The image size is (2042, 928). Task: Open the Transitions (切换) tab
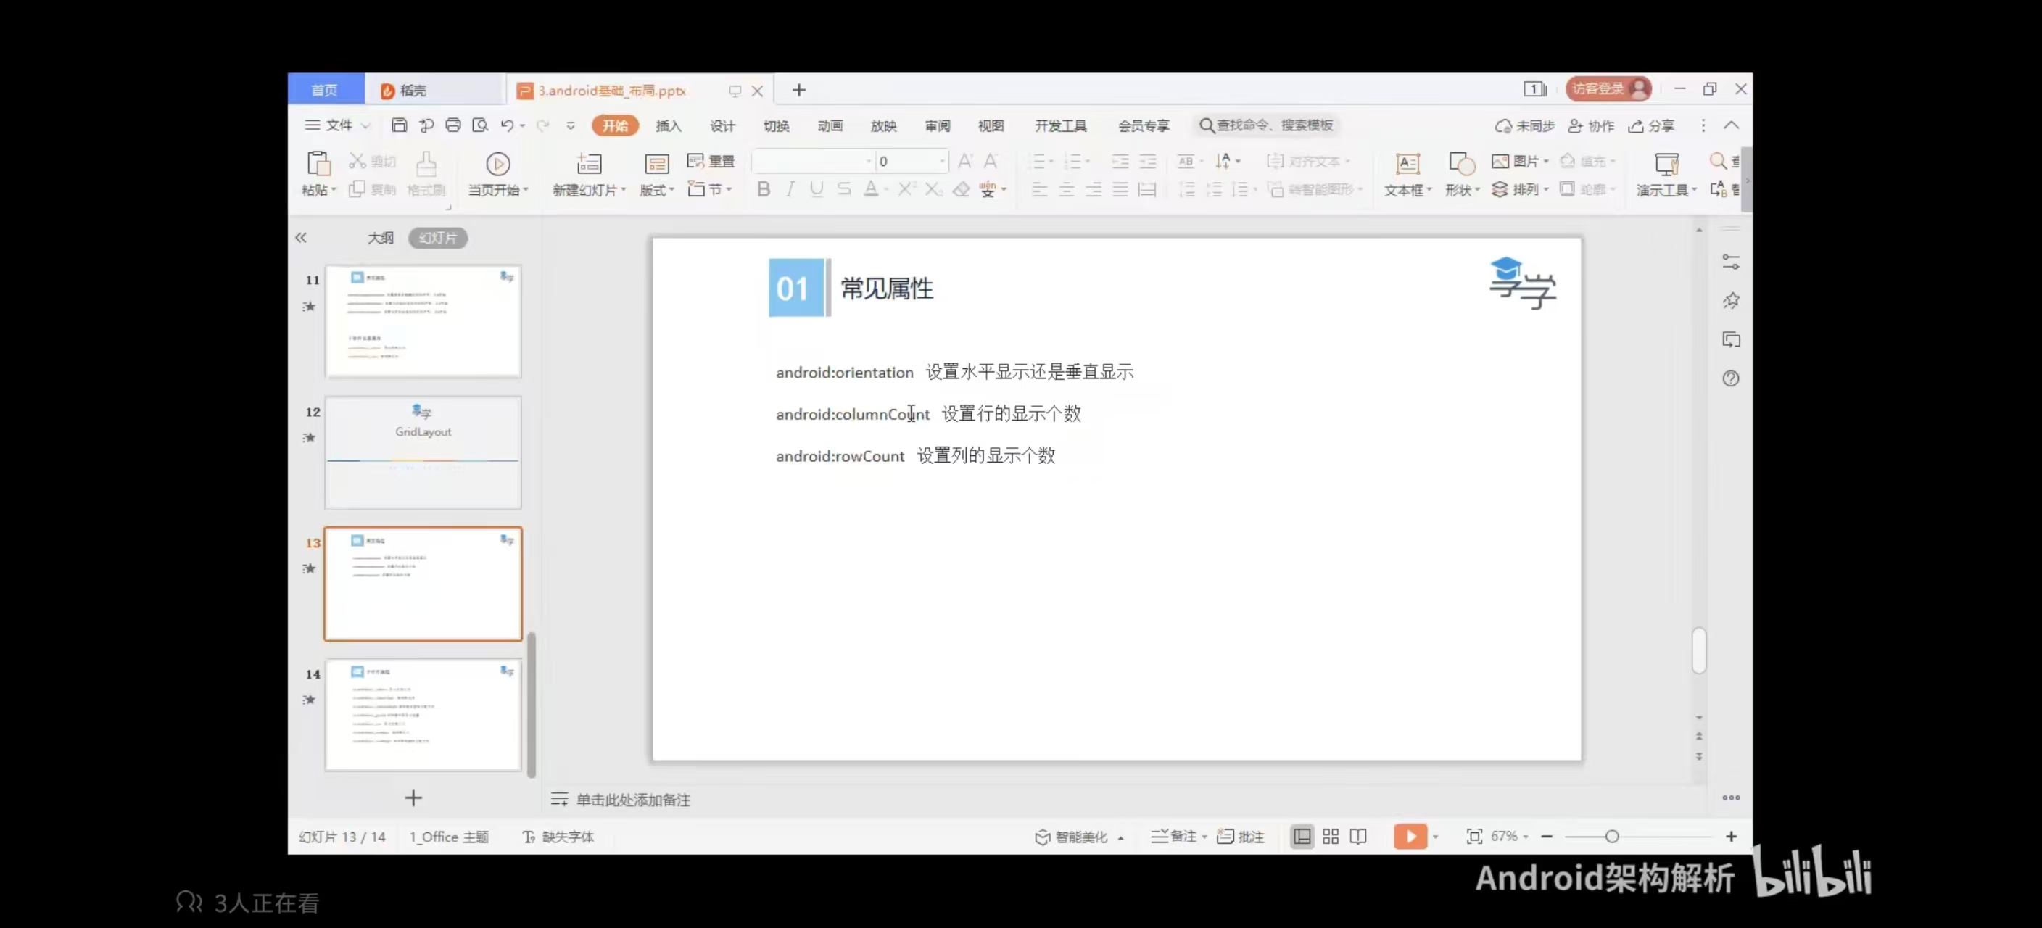click(776, 125)
